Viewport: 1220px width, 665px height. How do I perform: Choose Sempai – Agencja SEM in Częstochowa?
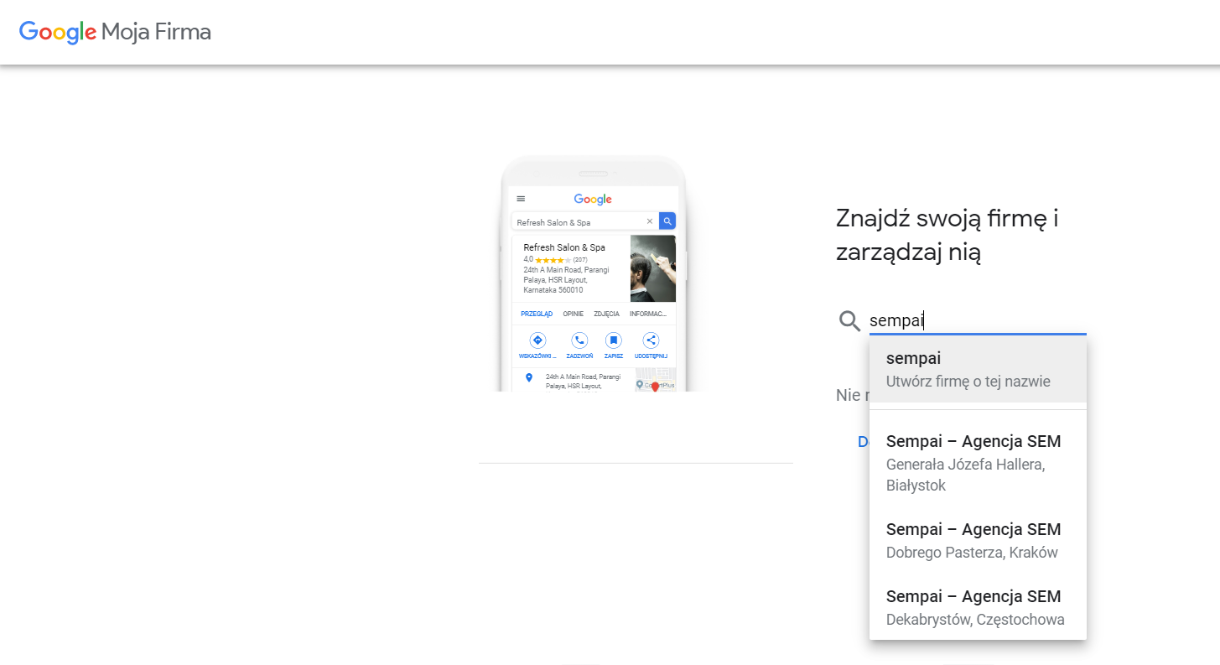click(978, 607)
